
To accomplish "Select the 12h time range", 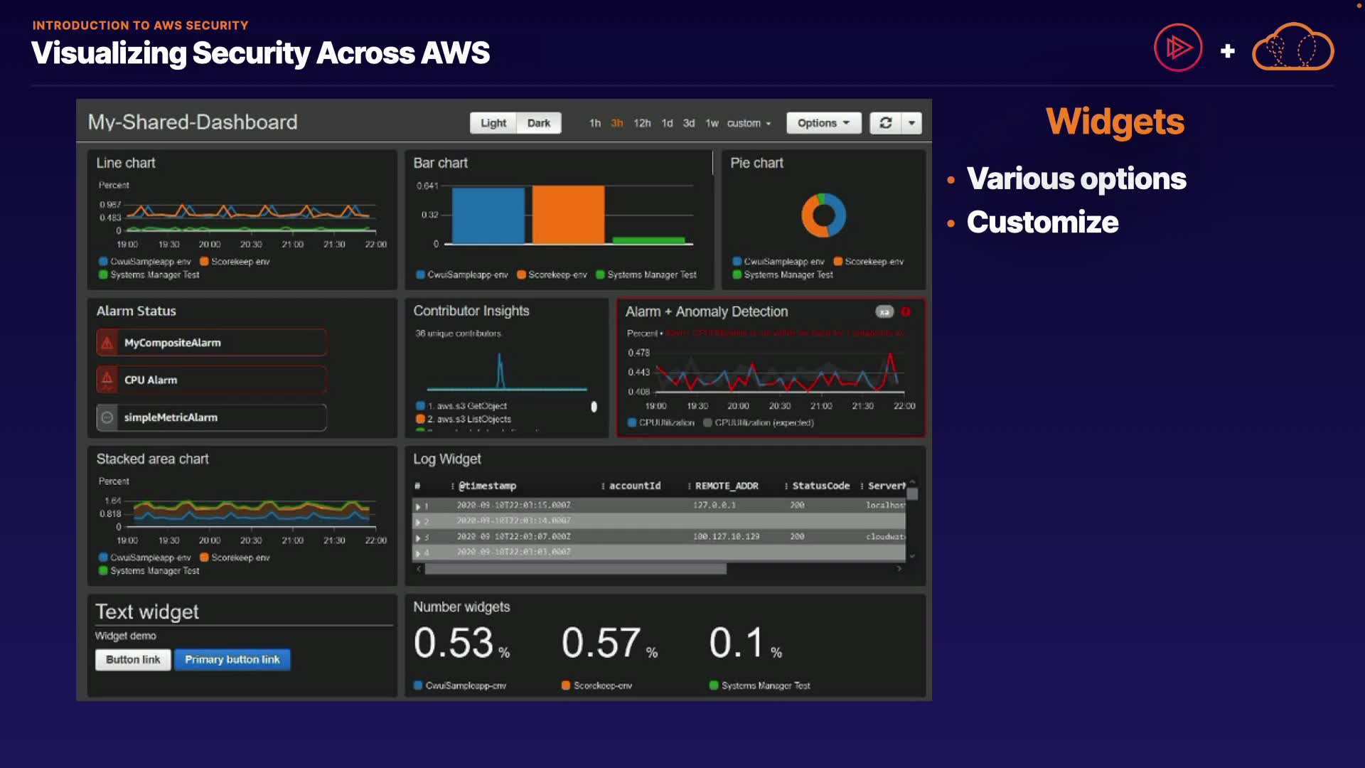I will pos(642,123).
